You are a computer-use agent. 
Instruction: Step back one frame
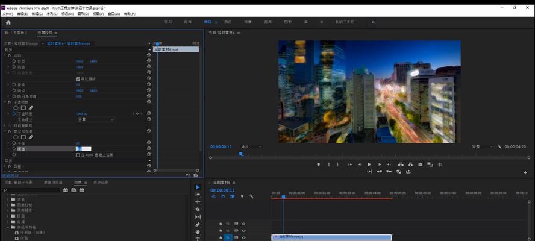pos(360,164)
